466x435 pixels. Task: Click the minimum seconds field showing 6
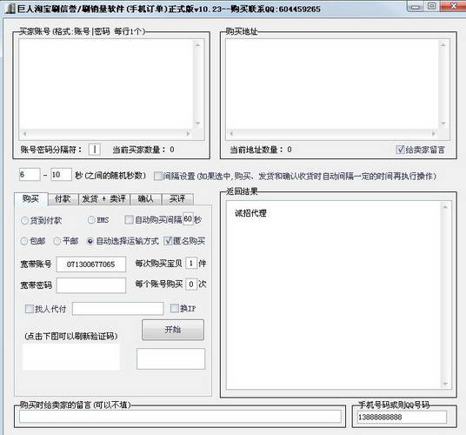pyautogui.click(x=30, y=175)
